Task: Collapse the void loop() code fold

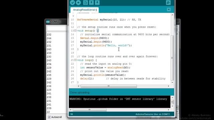Action: point(75,60)
